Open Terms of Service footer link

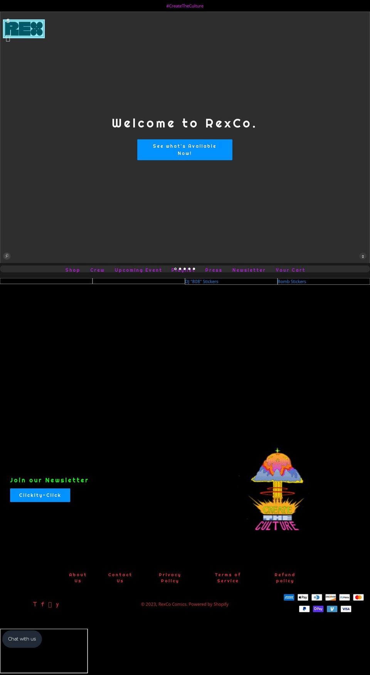point(228,578)
